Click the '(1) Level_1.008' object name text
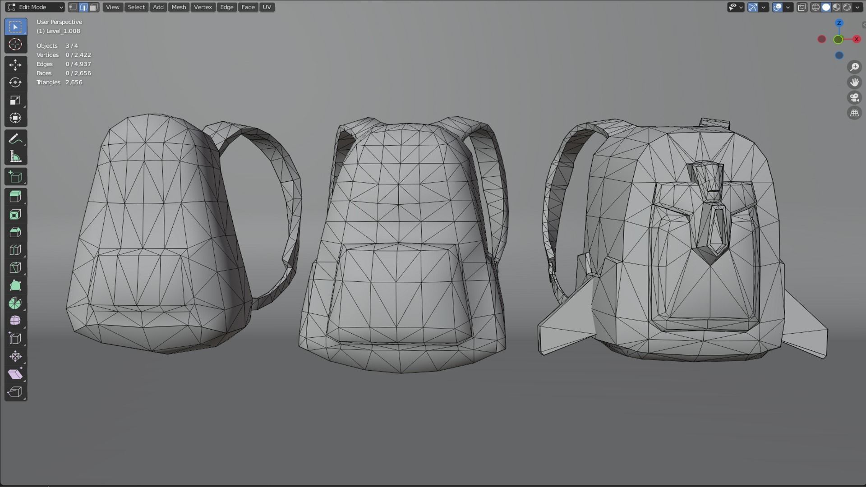This screenshot has height=487, width=866. coord(58,31)
